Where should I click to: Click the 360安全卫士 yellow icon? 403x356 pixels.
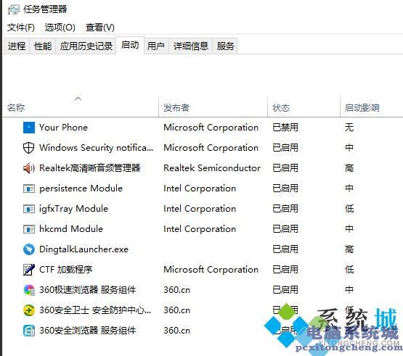click(29, 310)
